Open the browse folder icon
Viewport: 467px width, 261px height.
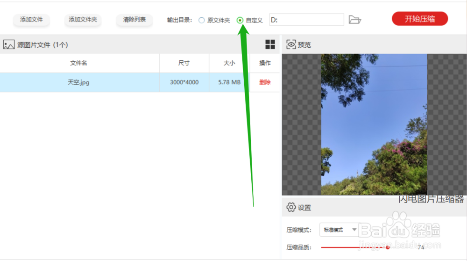click(355, 20)
